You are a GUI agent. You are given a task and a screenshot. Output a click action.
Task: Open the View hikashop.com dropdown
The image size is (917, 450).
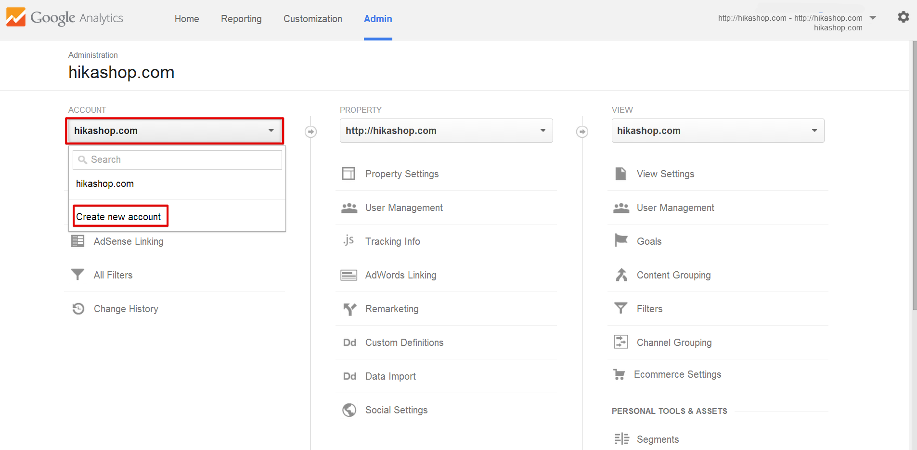click(x=718, y=131)
